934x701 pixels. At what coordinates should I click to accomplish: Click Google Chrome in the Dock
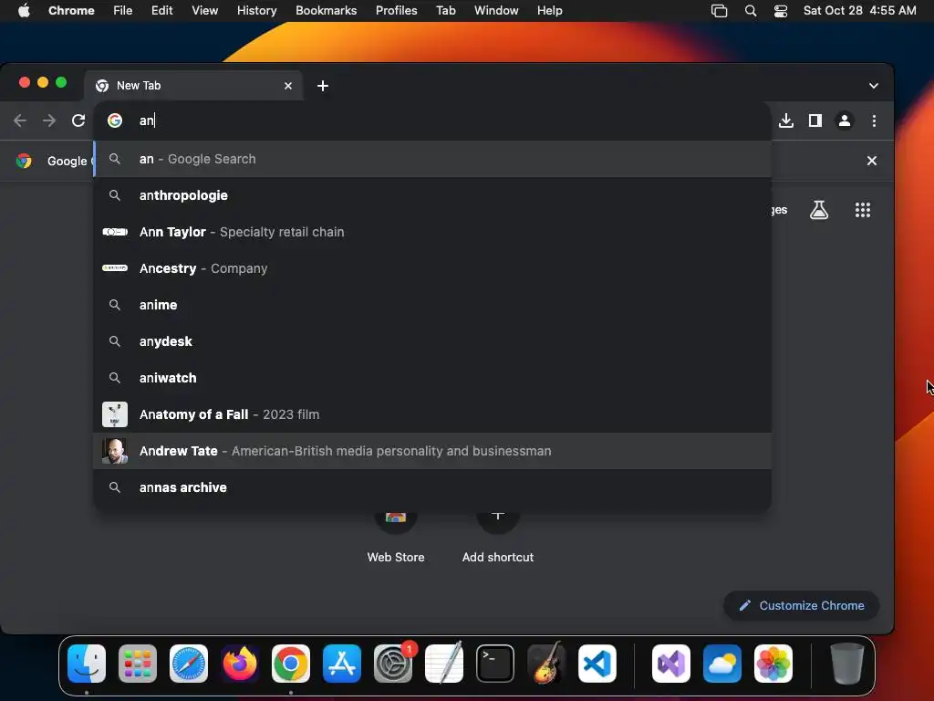point(291,664)
